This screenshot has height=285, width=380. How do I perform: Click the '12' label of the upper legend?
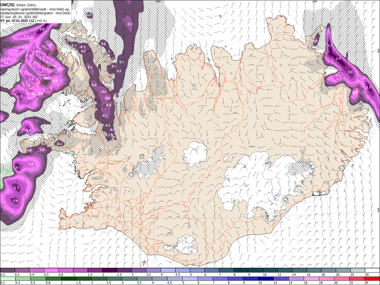(279, 275)
